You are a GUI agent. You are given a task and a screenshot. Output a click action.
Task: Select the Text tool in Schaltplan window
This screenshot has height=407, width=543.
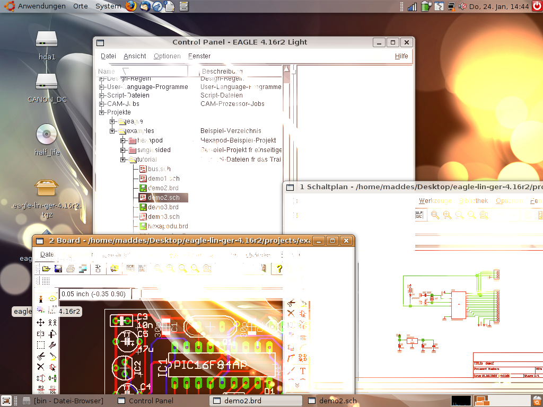(x=303, y=371)
